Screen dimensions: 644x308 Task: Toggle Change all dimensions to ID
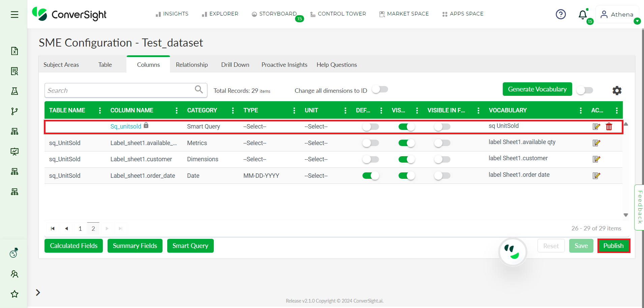click(380, 89)
